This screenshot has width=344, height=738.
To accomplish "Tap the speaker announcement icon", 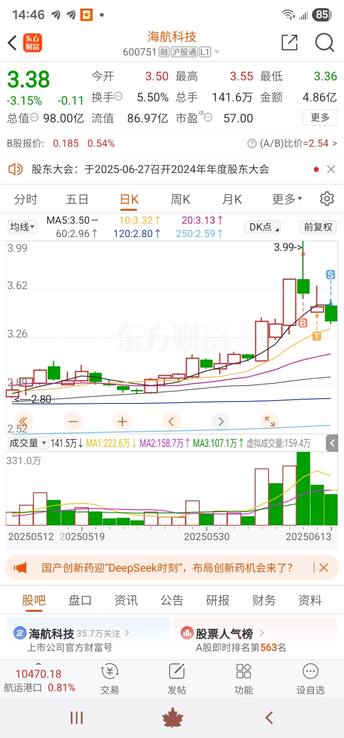I will click(15, 169).
